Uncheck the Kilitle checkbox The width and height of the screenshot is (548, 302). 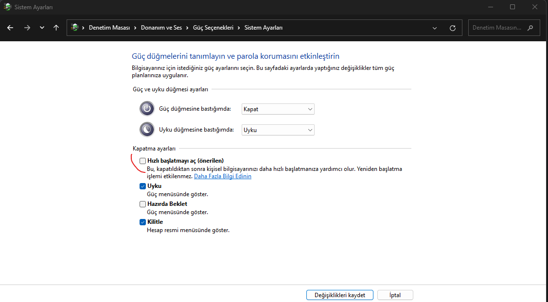(142, 222)
